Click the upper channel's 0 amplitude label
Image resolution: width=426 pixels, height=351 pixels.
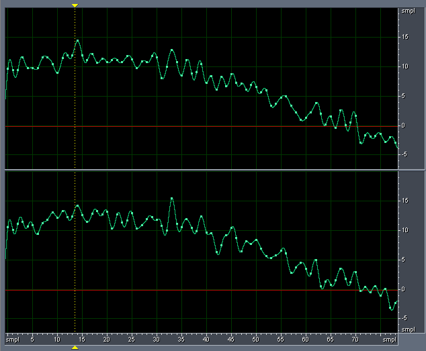(403, 126)
